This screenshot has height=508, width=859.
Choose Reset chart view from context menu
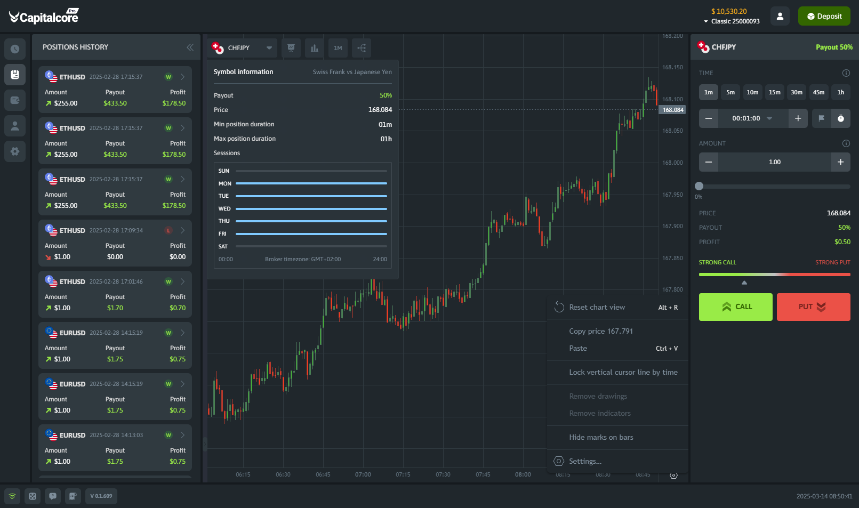point(617,308)
